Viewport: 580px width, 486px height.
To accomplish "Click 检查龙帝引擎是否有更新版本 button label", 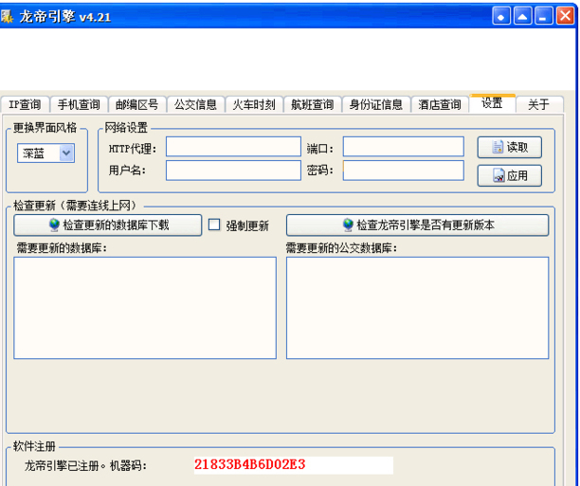I will pos(426,225).
